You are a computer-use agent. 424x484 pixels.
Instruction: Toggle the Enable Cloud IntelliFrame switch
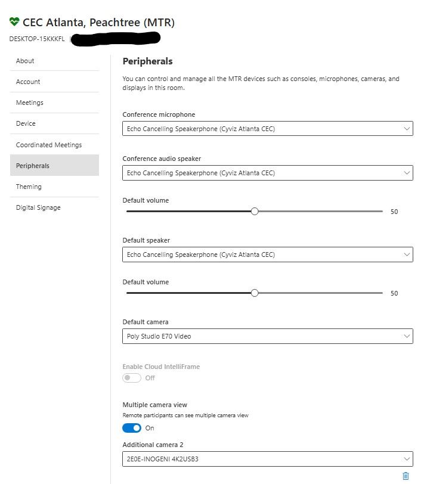coord(132,378)
